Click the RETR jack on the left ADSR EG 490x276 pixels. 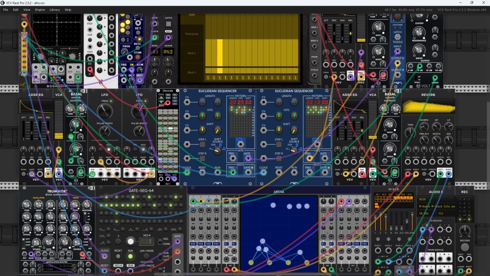pyautogui.click(x=40, y=174)
